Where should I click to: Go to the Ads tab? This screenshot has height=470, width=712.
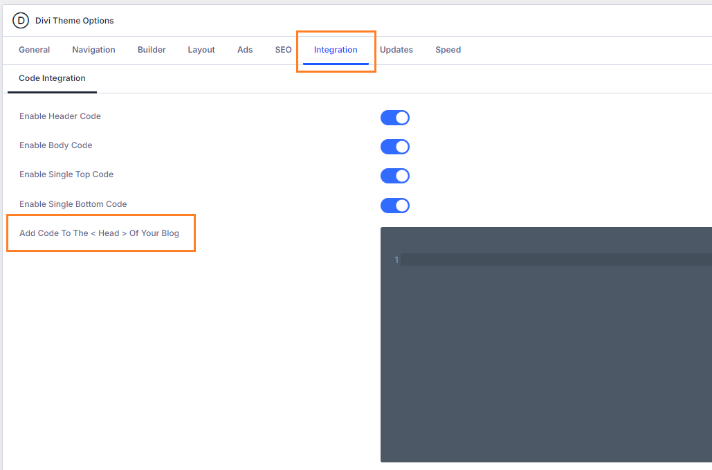click(245, 50)
